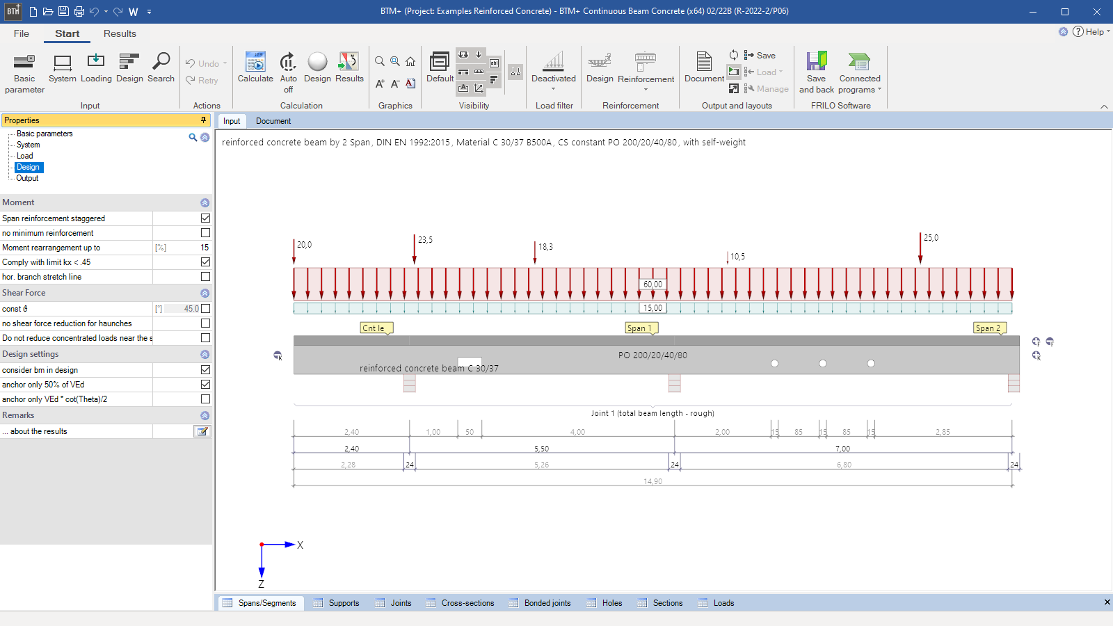This screenshot has height=626, width=1113.
Task: Collapse the Remarks section
Action: pos(205,416)
